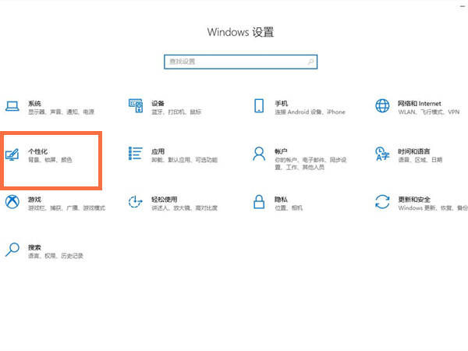This screenshot has height=351, width=468.
Task: Open the System laptop icon
Action: (x=12, y=106)
